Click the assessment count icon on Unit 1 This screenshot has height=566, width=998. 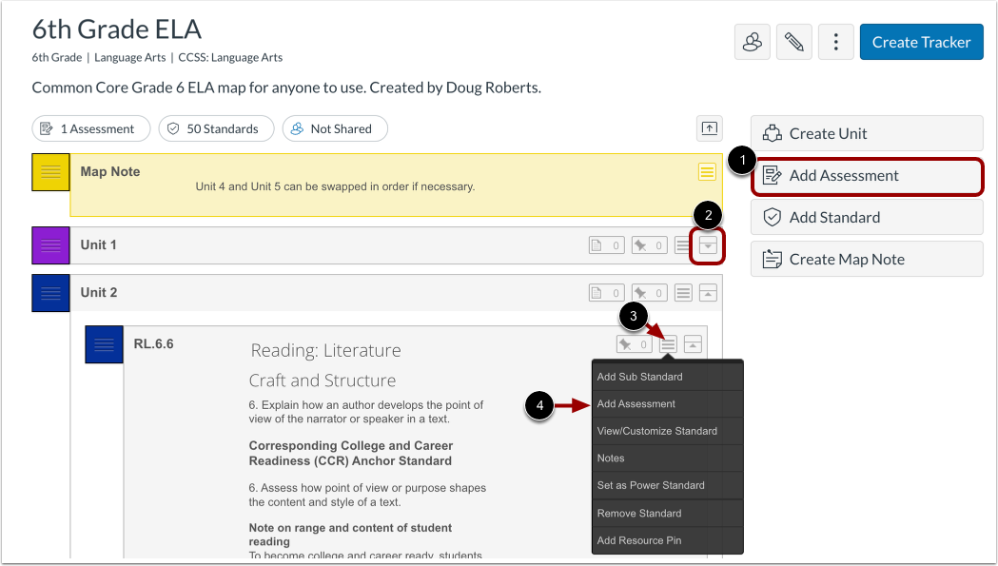coord(606,244)
